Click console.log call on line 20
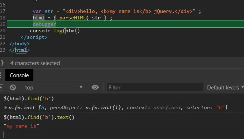Viewport: 244px width, 139px height. pos(55,31)
